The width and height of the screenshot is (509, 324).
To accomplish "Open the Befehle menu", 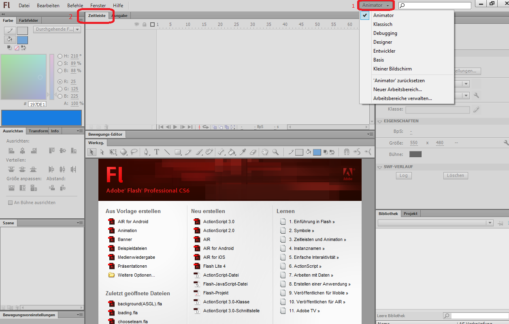I will [x=75, y=6].
